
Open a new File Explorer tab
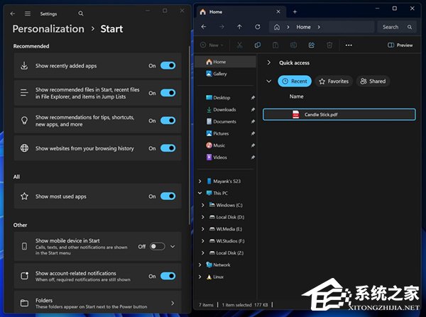(295, 11)
